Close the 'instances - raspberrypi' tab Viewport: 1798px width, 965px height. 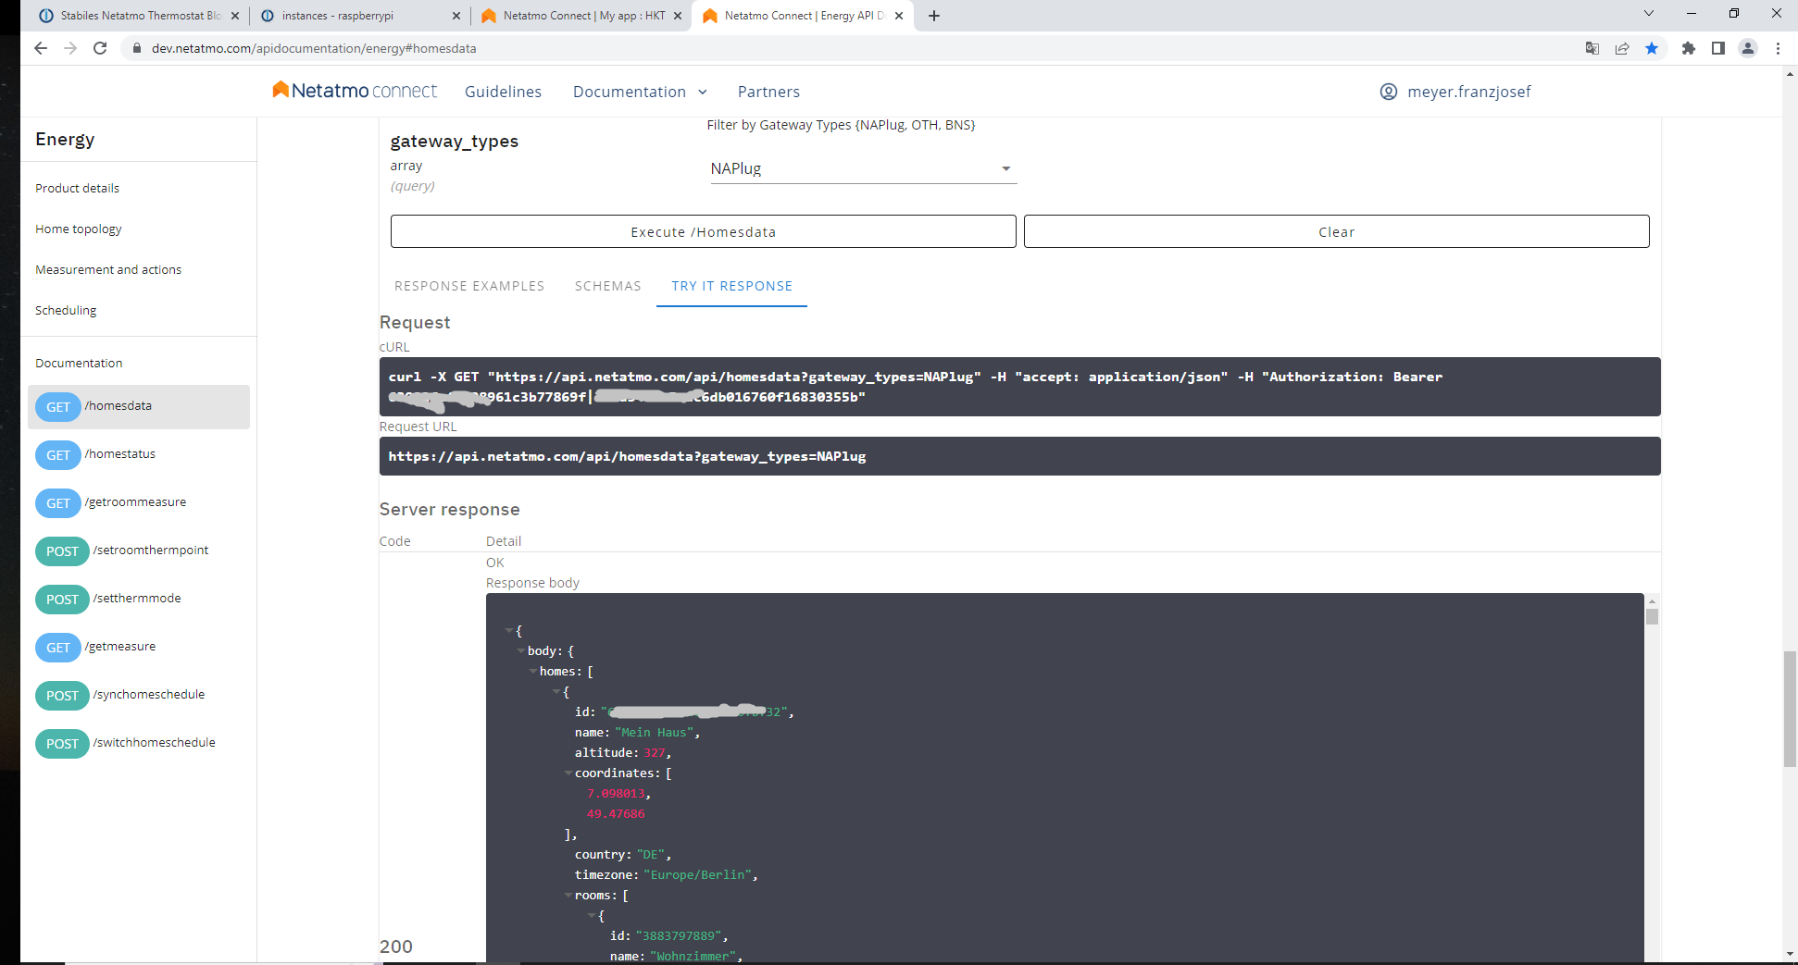coord(456,16)
